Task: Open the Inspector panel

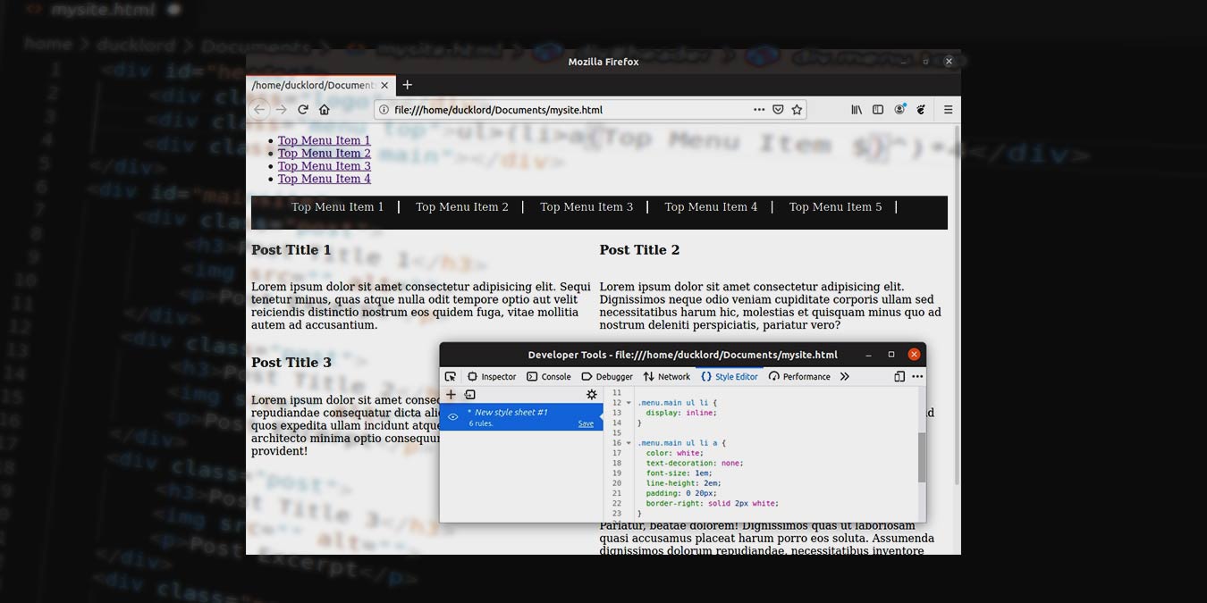Action: (490, 376)
